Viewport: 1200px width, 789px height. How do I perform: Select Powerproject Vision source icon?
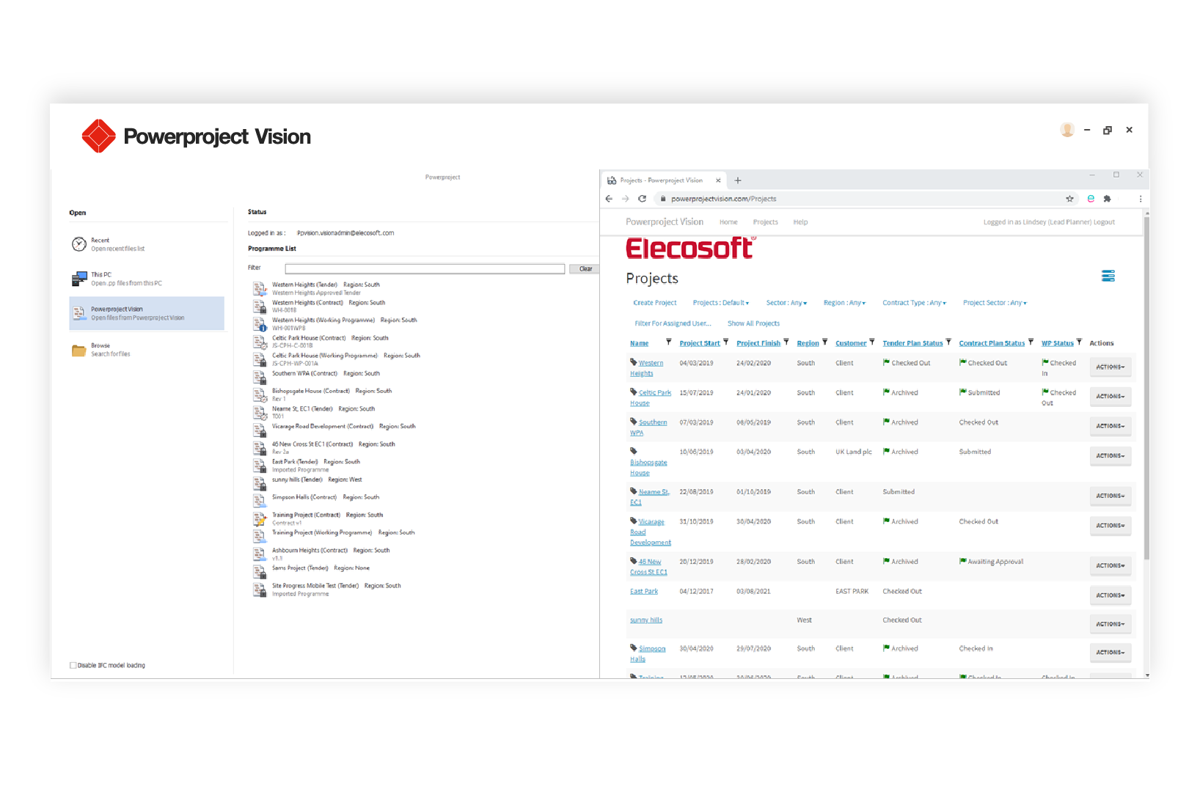coord(79,314)
